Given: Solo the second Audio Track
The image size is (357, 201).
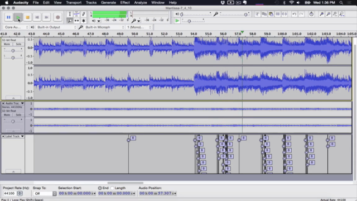Looking at the screenshot, I should click(x=18, y=114).
